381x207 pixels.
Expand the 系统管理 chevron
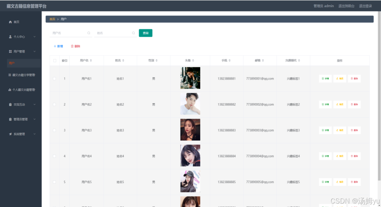35,134
